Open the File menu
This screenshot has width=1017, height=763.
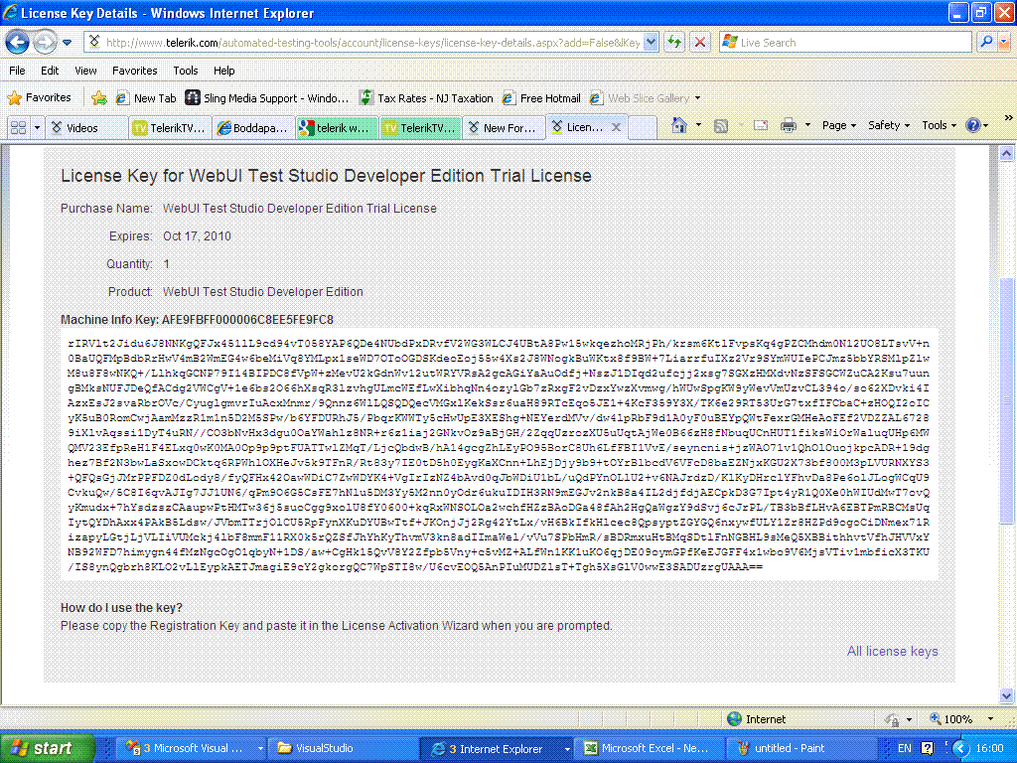point(18,71)
